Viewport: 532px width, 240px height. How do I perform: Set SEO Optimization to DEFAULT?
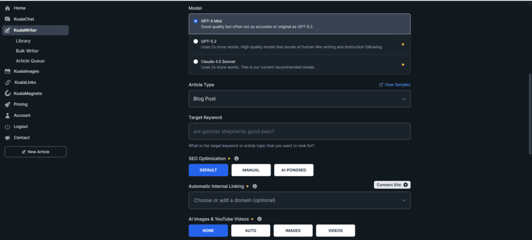pos(208,170)
